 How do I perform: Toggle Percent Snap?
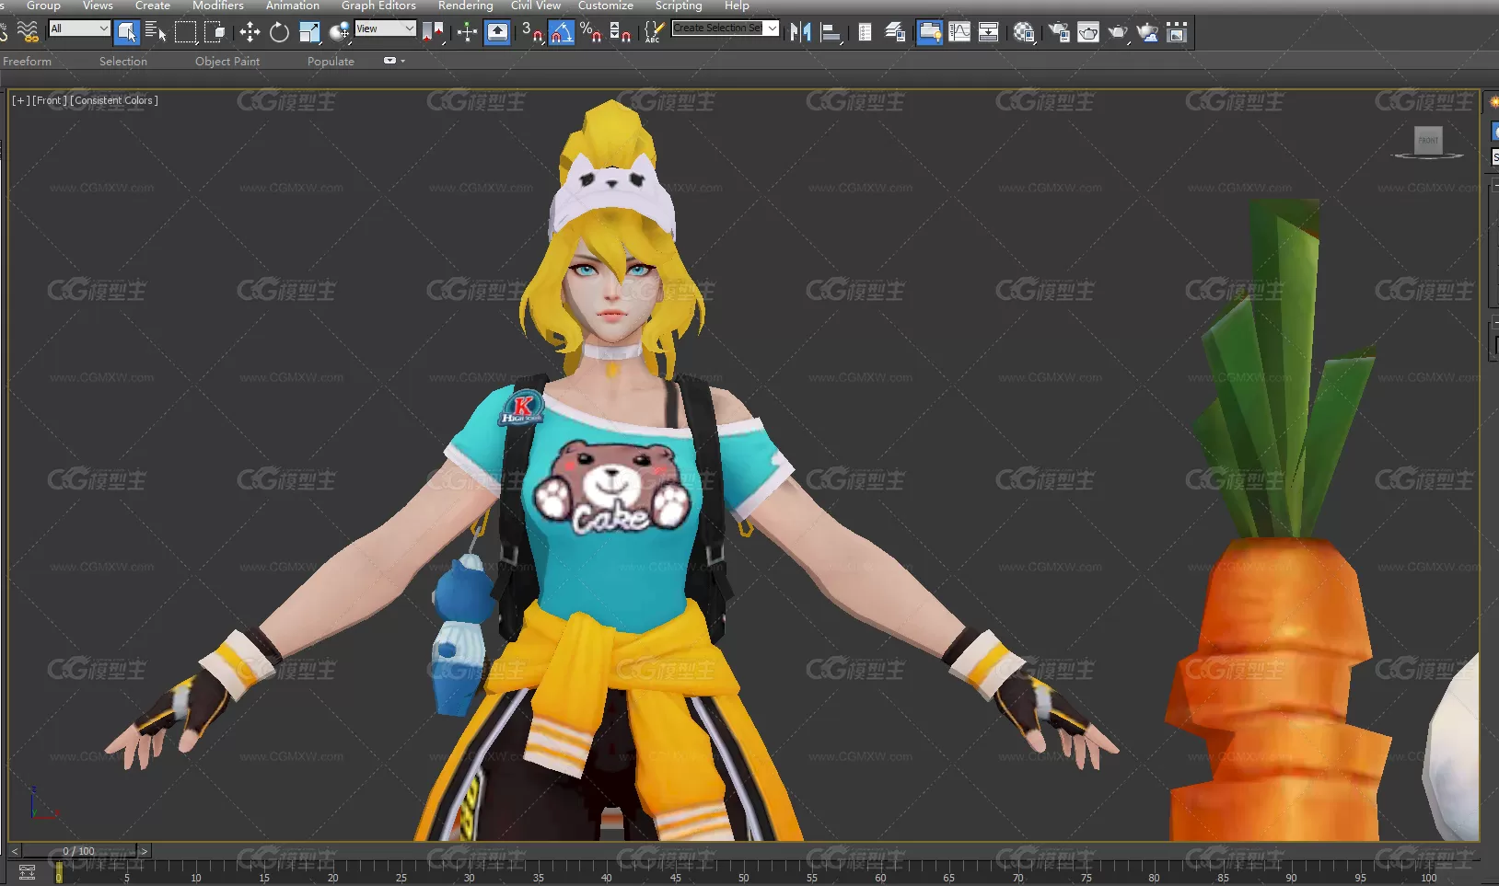[x=591, y=33]
